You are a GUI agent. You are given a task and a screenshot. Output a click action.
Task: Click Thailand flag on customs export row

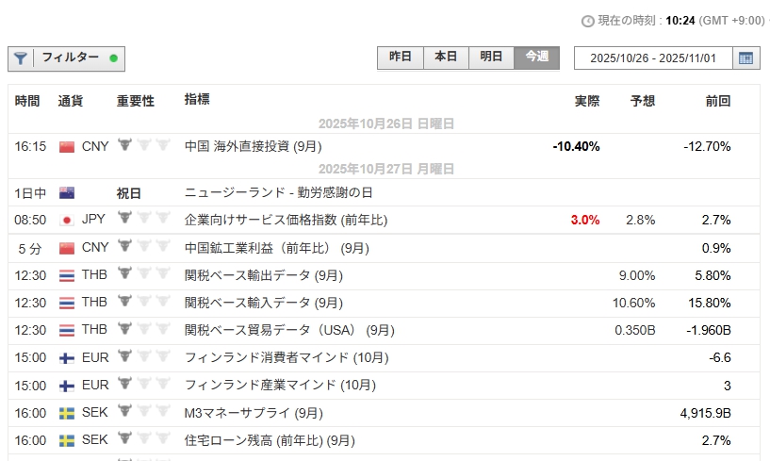click(x=67, y=276)
